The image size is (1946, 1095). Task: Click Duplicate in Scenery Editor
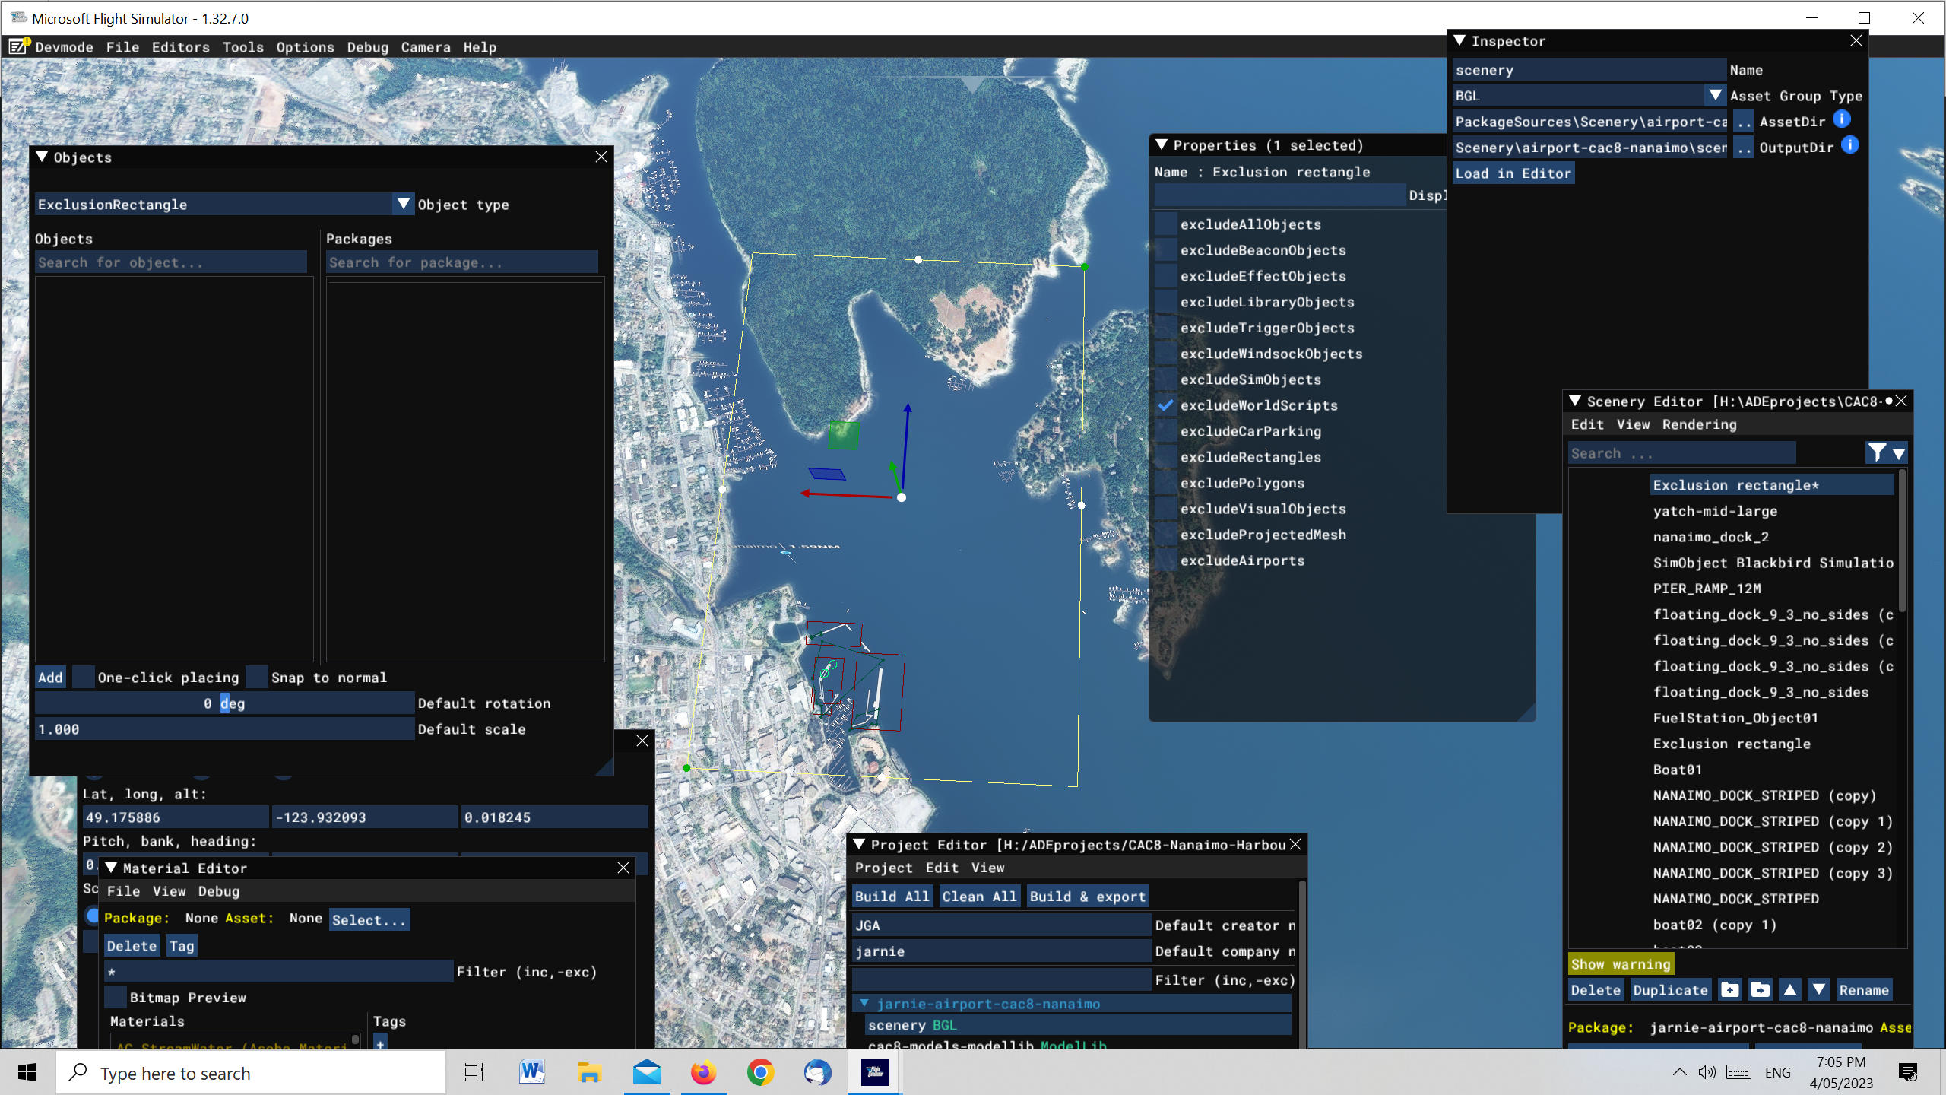(x=1671, y=990)
